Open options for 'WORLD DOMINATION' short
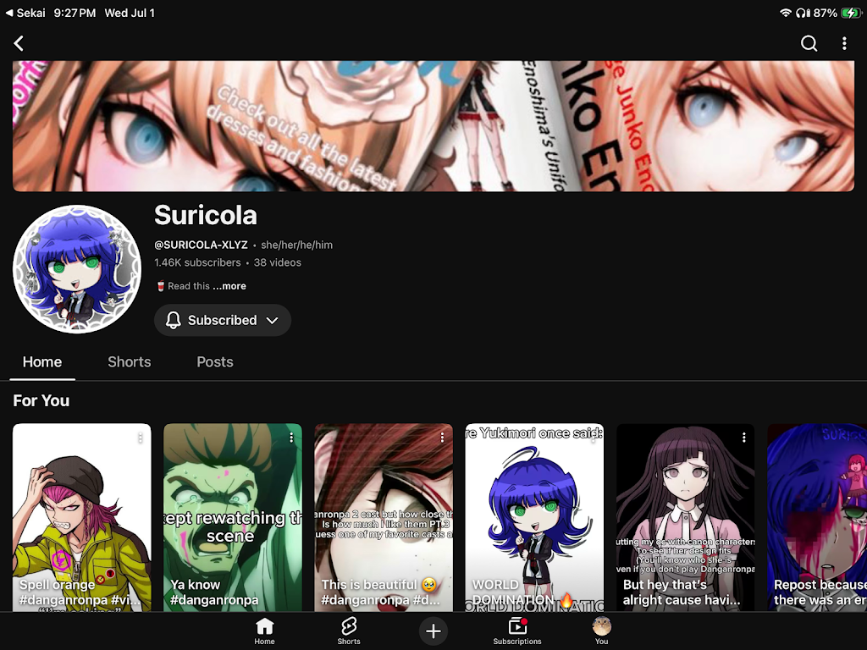 [x=594, y=438]
